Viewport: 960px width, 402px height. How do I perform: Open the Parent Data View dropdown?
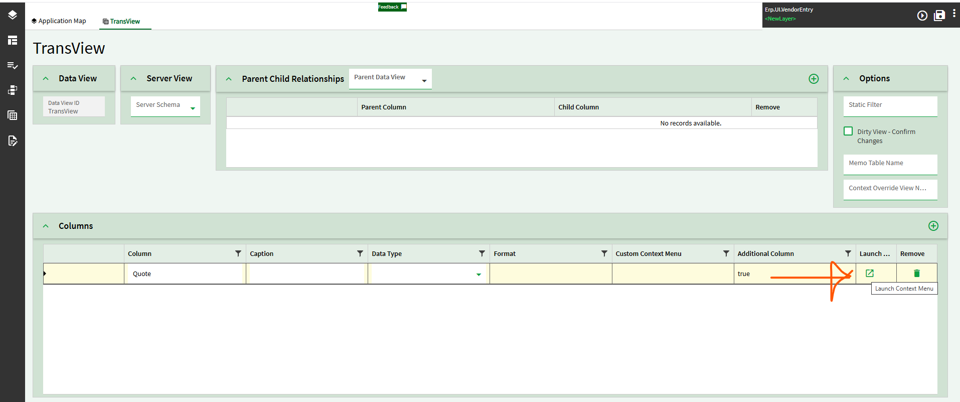point(390,79)
